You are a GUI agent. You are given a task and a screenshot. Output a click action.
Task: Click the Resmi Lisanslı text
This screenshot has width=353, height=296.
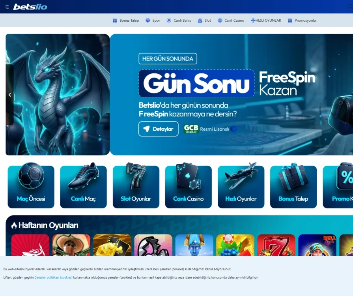(215, 129)
